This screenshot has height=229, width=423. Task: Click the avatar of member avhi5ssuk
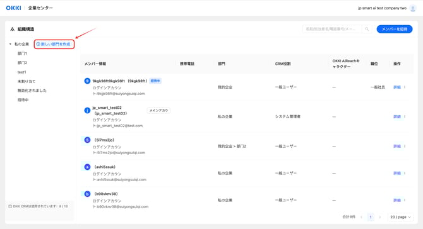coord(87,167)
